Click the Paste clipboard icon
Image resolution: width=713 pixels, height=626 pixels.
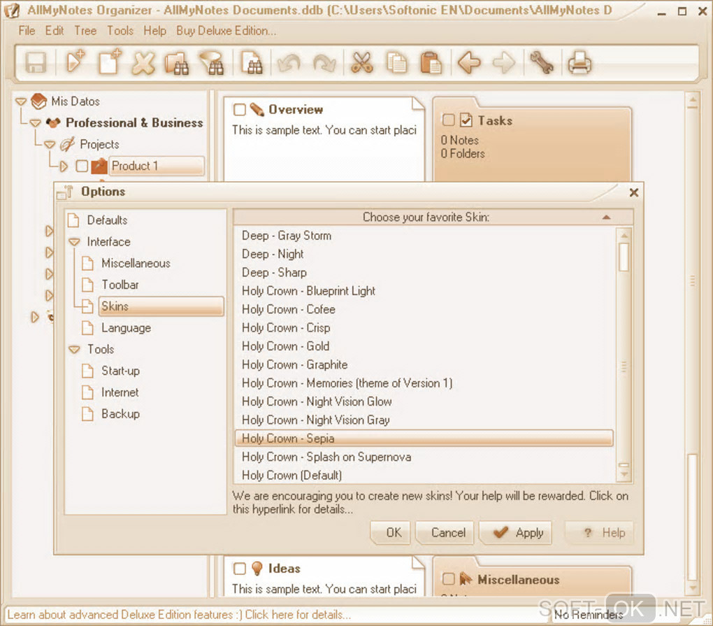tap(431, 63)
